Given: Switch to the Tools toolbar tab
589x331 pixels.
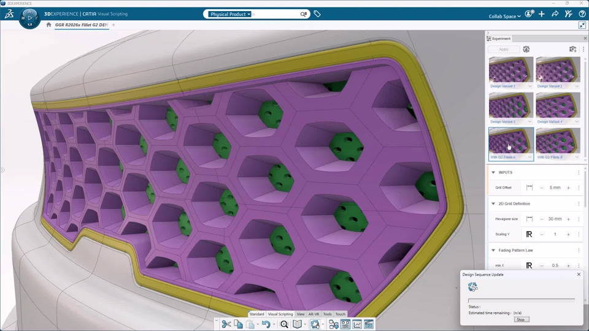Looking at the screenshot, I should click(x=327, y=314).
